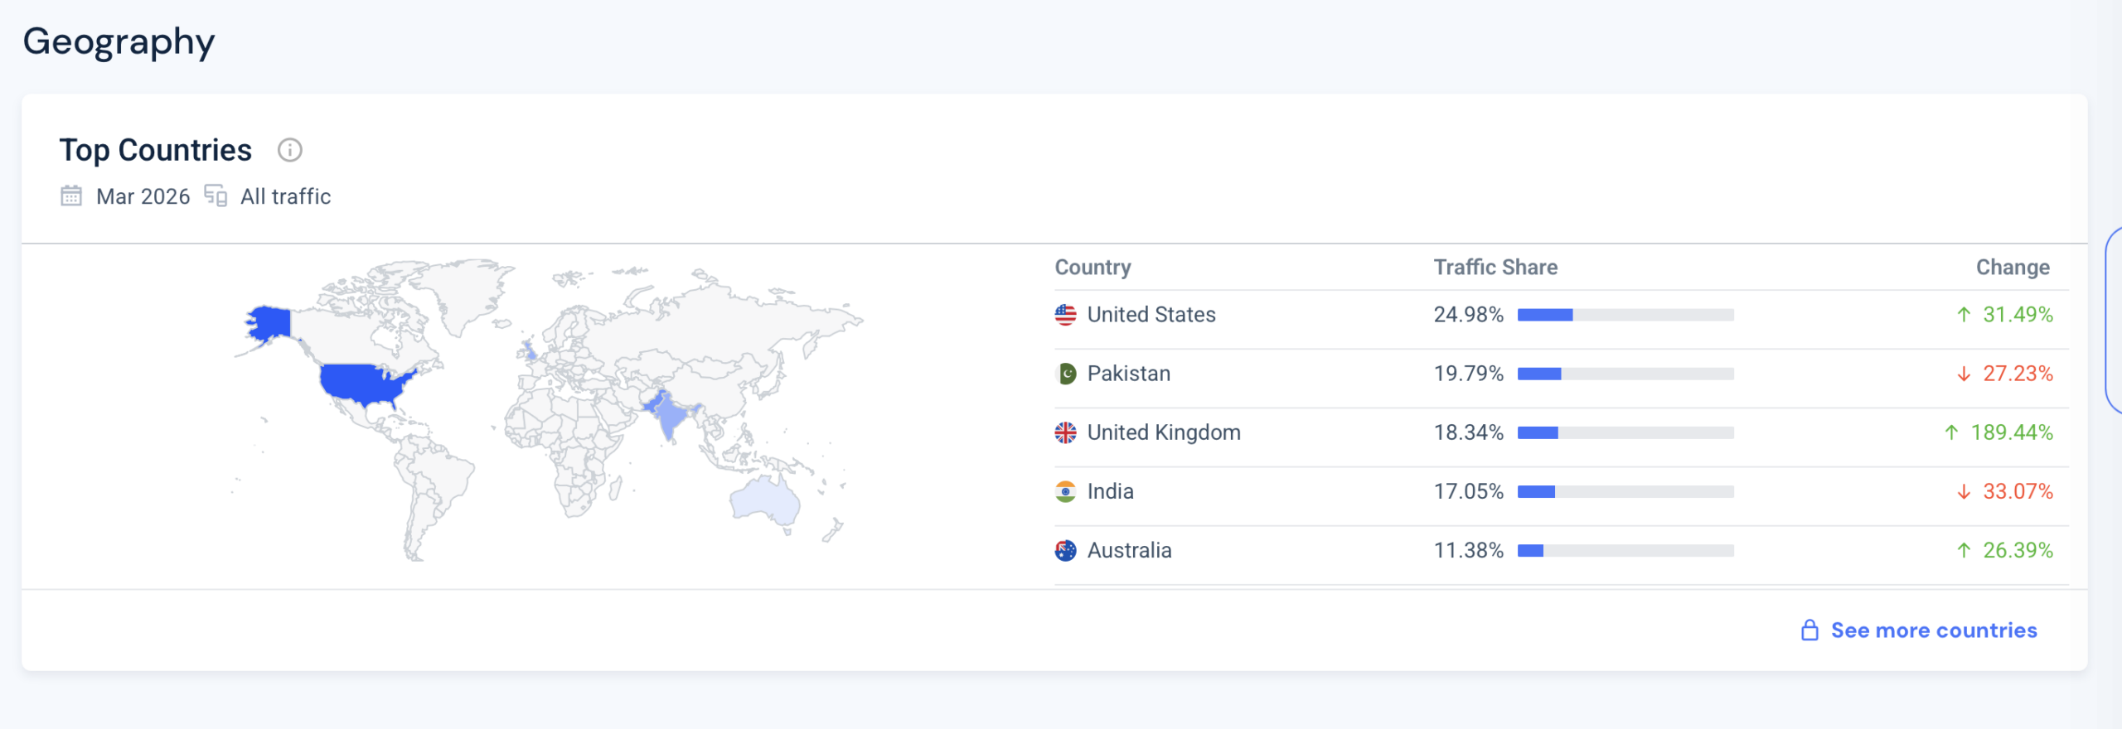Click the United States traffic share bar

click(1625, 315)
